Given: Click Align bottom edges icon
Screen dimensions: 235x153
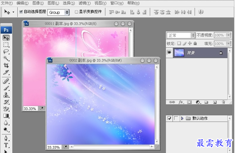Looking at the screenshot, I should [123, 12].
